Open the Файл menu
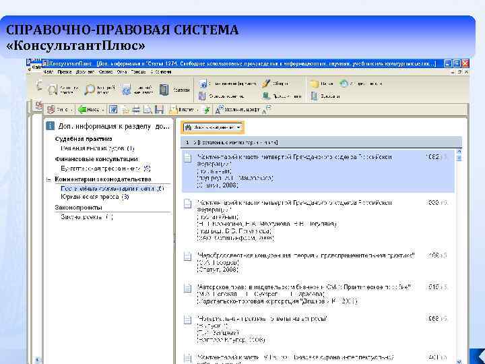Viewport: 485px width, 364px height. pyautogui.click(x=48, y=72)
